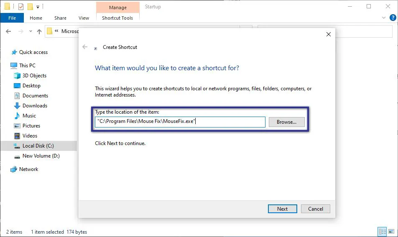The width and height of the screenshot is (398, 237).
Task: Click the wizard back arrow
Action: coord(85,47)
